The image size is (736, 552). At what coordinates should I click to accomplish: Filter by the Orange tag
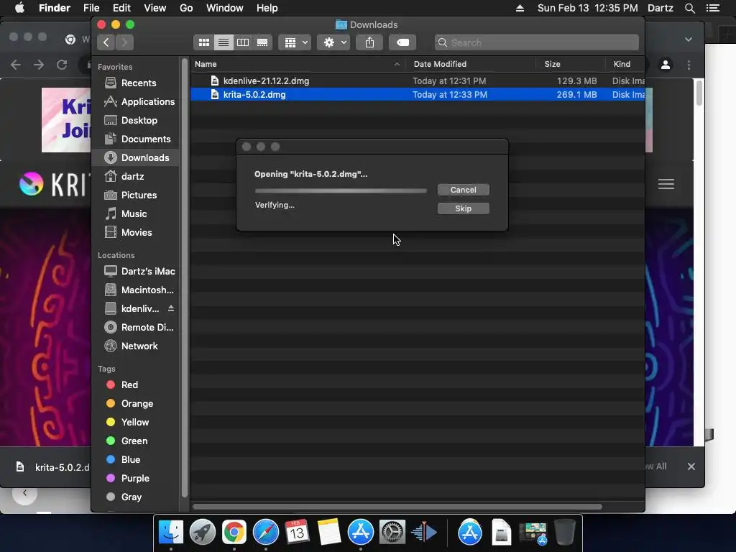[136, 404]
